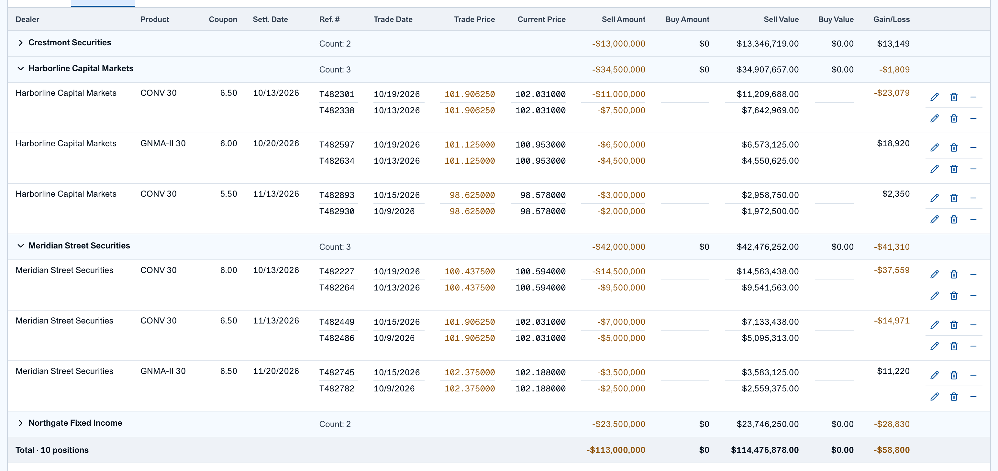
Task: Select total gain/loss -$58,800
Action: [892, 450]
